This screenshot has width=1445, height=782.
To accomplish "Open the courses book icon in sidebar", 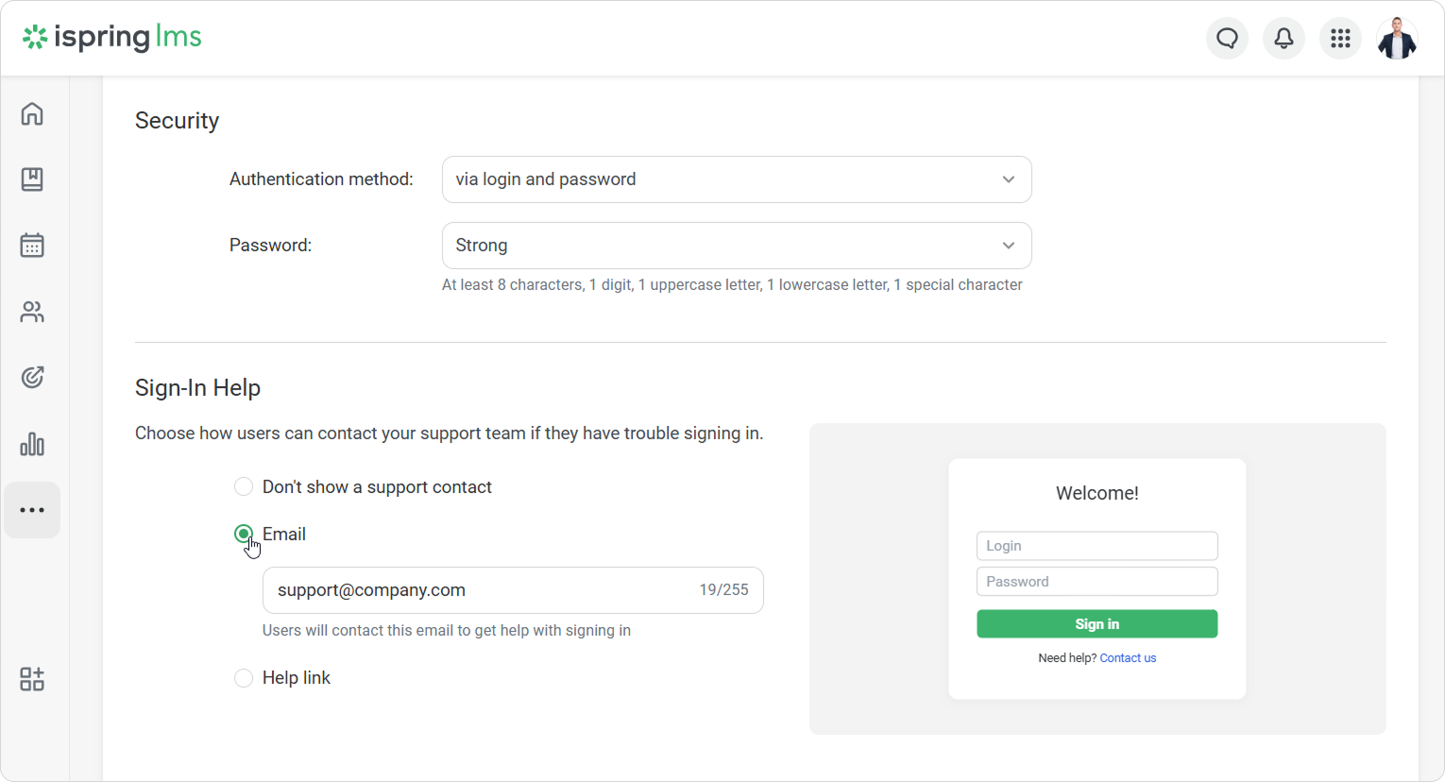I will (x=32, y=179).
